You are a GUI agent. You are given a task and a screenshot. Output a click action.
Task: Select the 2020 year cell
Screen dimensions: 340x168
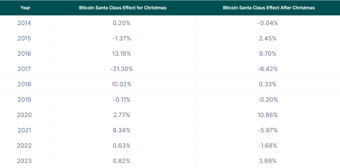24,115
